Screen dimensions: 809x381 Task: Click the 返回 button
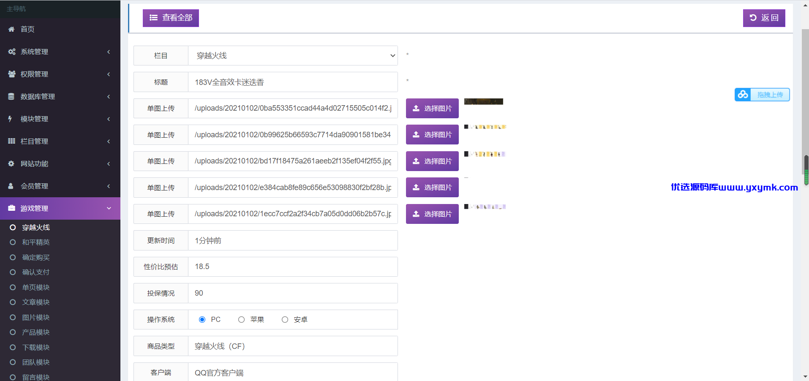coord(764,18)
